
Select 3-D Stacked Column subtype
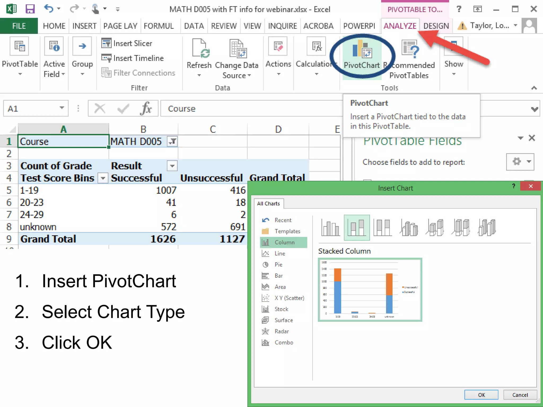point(435,228)
